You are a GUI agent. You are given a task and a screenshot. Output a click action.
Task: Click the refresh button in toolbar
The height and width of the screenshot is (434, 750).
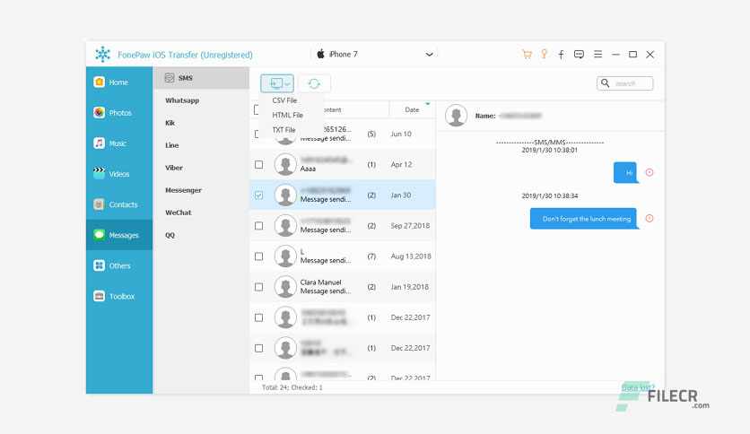(x=314, y=83)
